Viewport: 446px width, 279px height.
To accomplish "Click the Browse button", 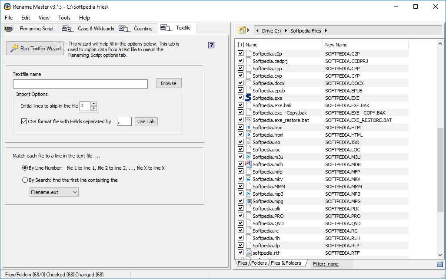I will click(x=169, y=83).
